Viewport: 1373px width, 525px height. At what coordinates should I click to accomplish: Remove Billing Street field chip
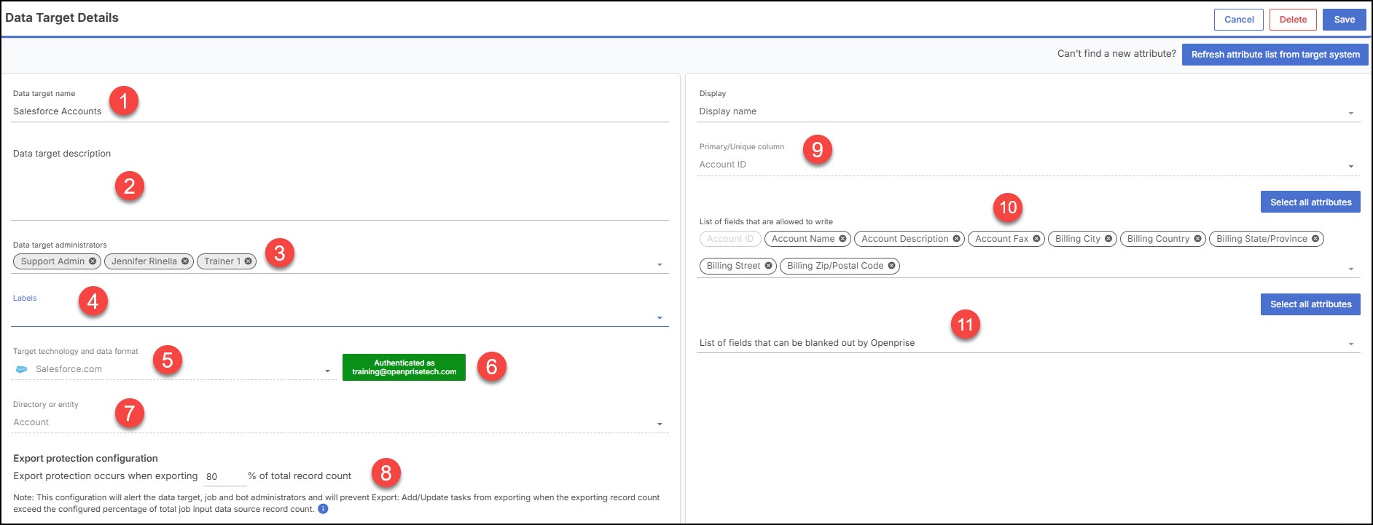768,266
